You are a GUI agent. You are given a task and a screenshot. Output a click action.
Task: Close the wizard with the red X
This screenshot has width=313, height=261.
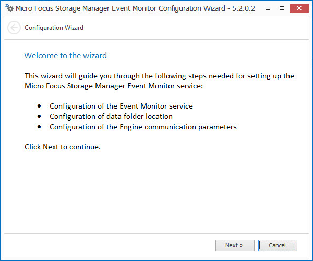tap(299, 9)
